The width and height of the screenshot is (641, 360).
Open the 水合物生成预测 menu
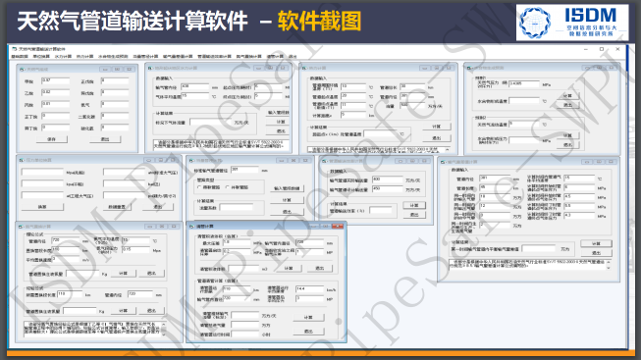[x=113, y=56]
